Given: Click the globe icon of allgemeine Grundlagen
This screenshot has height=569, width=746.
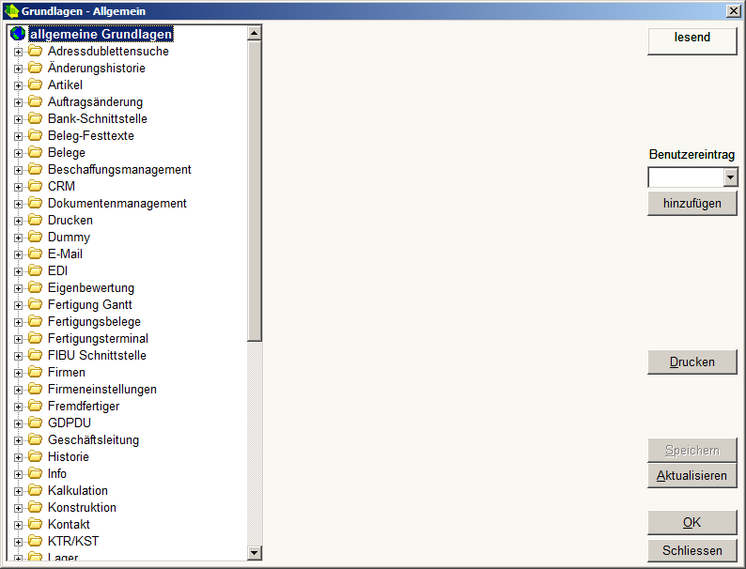Looking at the screenshot, I should click(x=18, y=33).
